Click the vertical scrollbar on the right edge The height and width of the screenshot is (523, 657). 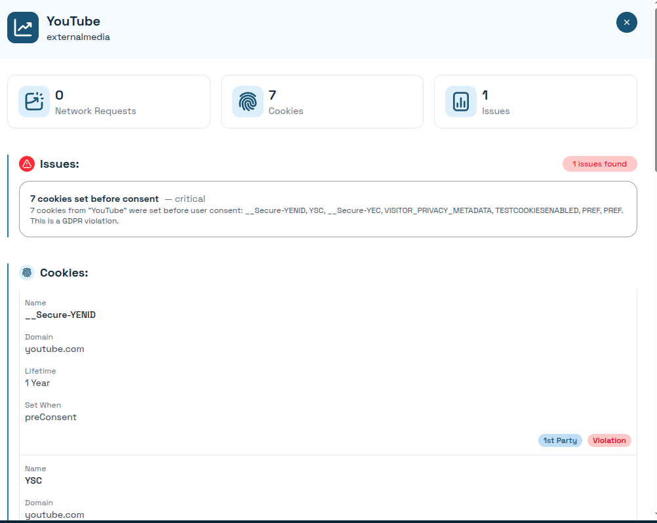click(653, 262)
